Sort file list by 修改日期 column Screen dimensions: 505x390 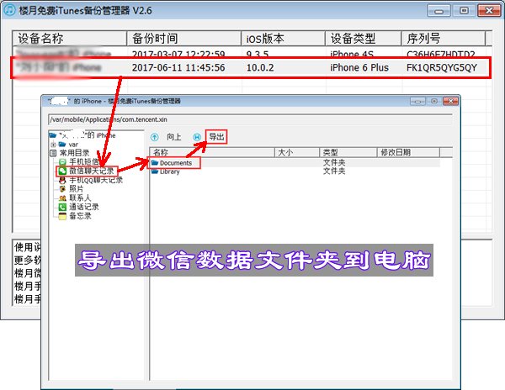(x=408, y=152)
